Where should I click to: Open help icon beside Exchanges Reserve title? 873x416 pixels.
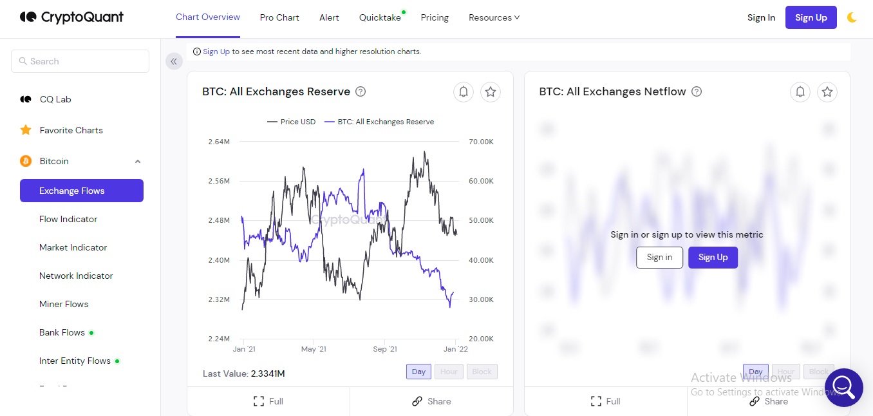coord(361,91)
